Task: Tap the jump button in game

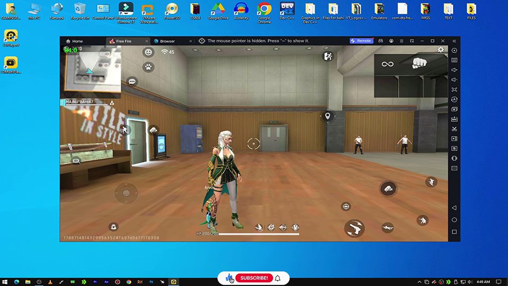Action: 431,182
